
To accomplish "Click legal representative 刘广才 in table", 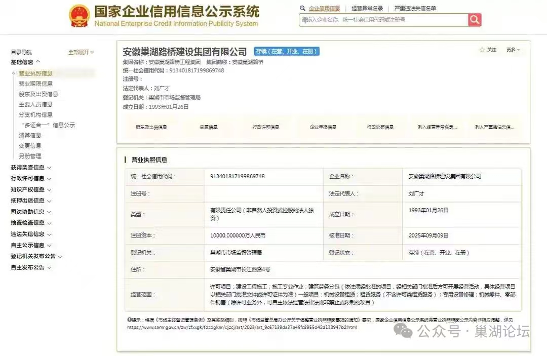I will pyautogui.click(x=416, y=193).
